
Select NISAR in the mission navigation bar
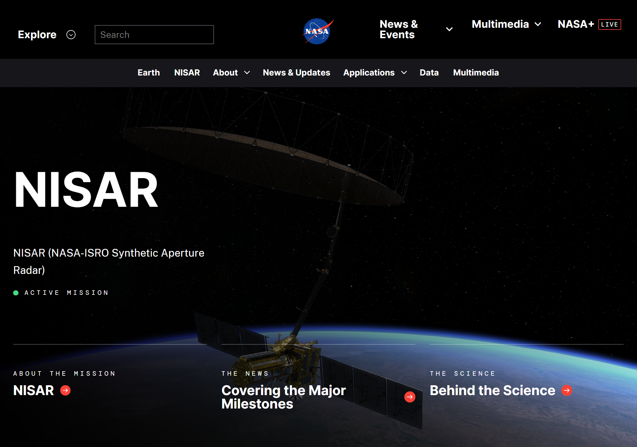(x=187, y=73)
